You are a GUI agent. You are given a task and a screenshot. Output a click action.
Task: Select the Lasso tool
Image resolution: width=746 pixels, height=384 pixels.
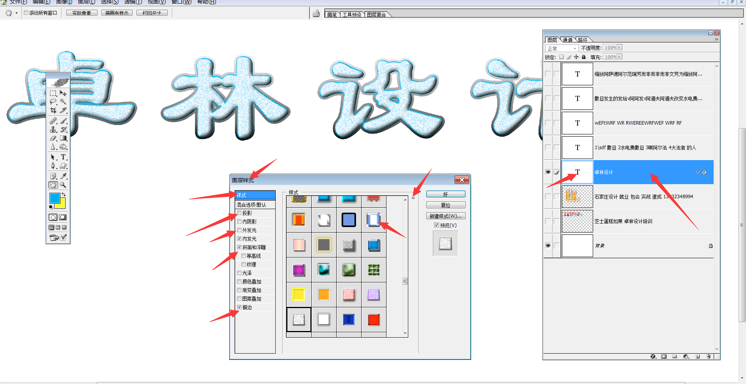(53, 102)
